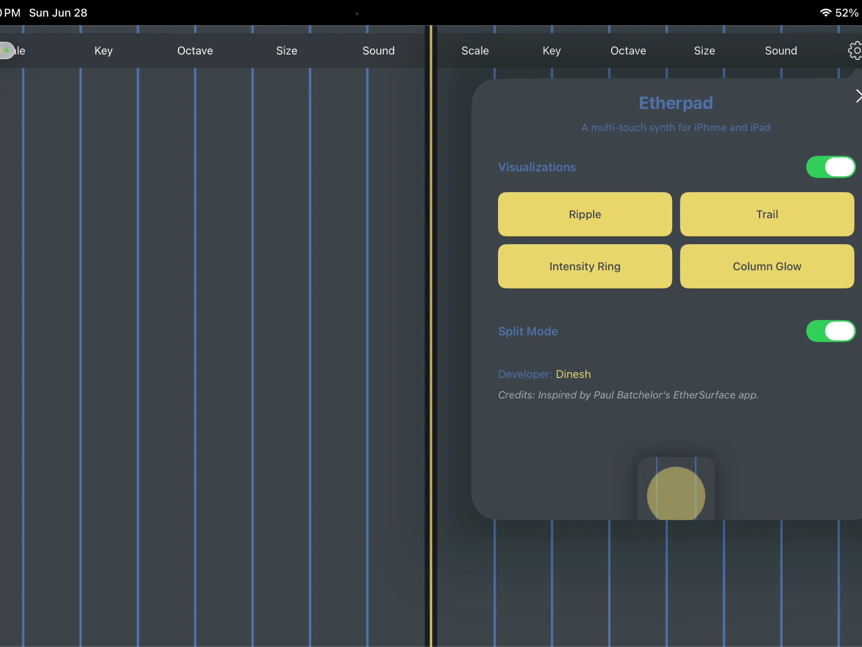The height and width of the screenshot is (647, 862).
Task: Click the Etherpad title text
Action: pyautogui.click(x=676, y=103)
